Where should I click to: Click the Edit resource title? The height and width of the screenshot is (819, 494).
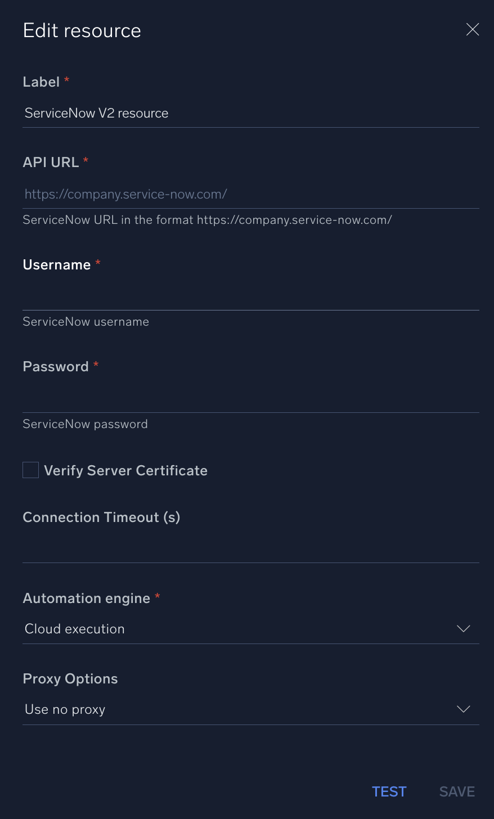click(x=82, y=30)
